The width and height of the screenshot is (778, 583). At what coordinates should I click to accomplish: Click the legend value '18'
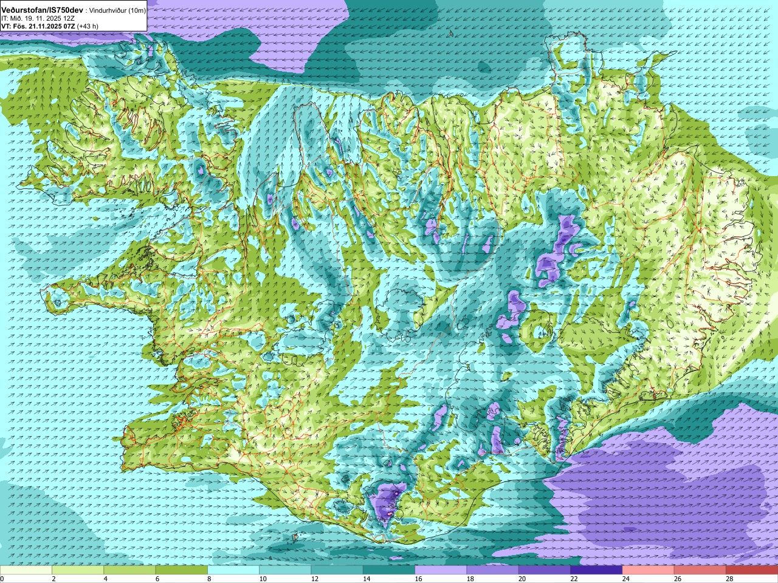(470, 579)
